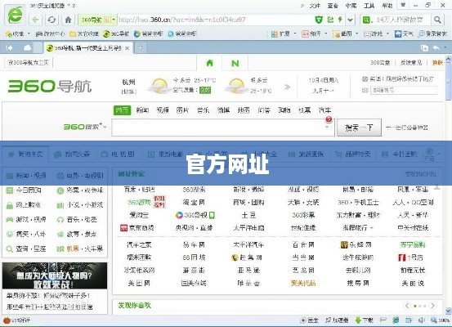This screenshot has width=452, height=327.
Task: Click the green house icon on page
Action: [x=209, y=63]
